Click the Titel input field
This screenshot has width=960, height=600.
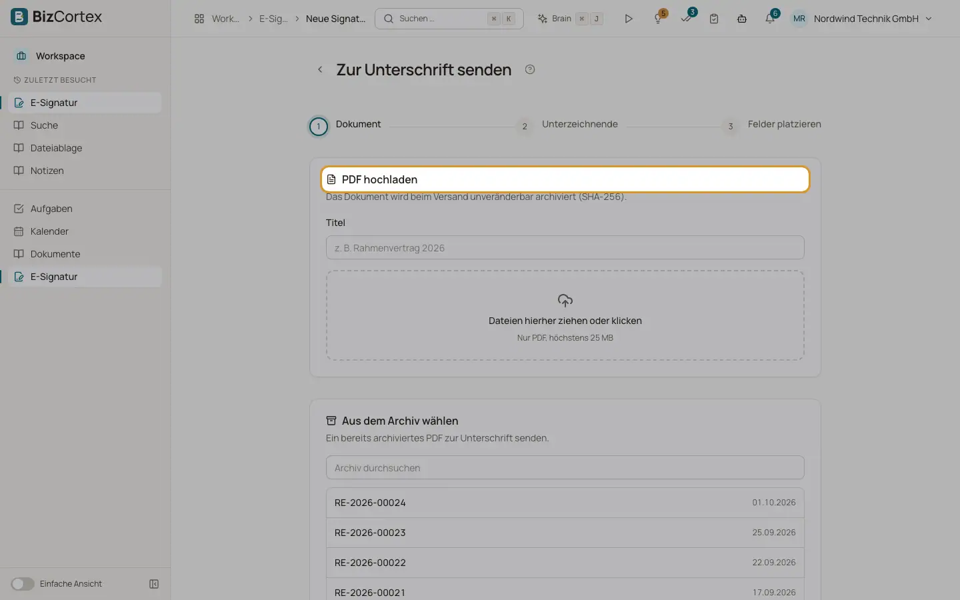point(565,247)
